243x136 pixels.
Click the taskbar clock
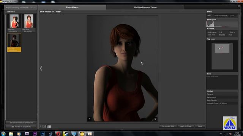pos(237,134)
